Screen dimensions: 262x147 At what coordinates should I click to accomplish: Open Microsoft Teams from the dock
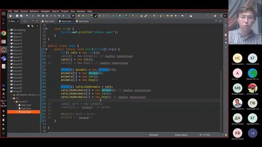tap(4, 58)
